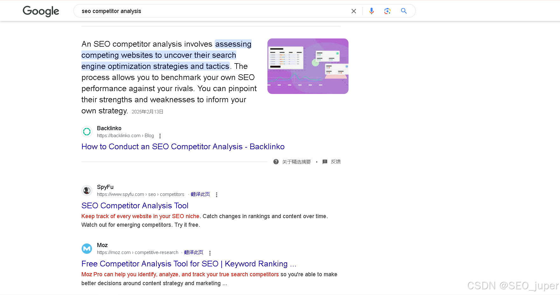Open Google Lens image search
The height and width of the screenshot is (295, 560).
(x=387, y=11)
